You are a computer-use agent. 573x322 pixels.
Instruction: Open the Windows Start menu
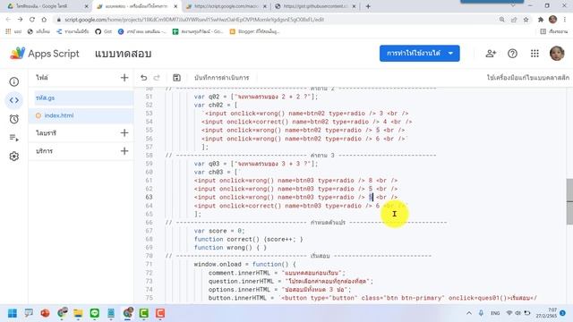click(x=13, y=313)
